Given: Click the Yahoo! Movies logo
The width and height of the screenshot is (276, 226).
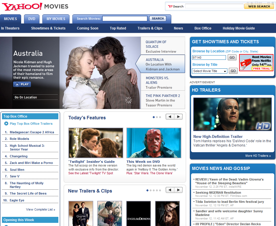Looking at the screenshot, I should [35, 7].
